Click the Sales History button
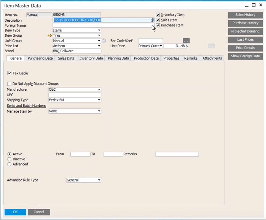Image resolution: width=266 pixels, height=220 pixels. [245, 15]
